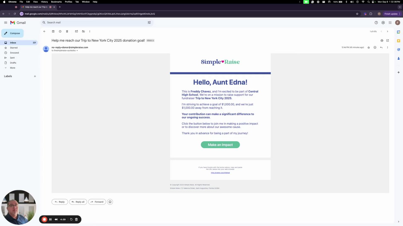
Task: Click Make an Impact button
Action: 220,145
